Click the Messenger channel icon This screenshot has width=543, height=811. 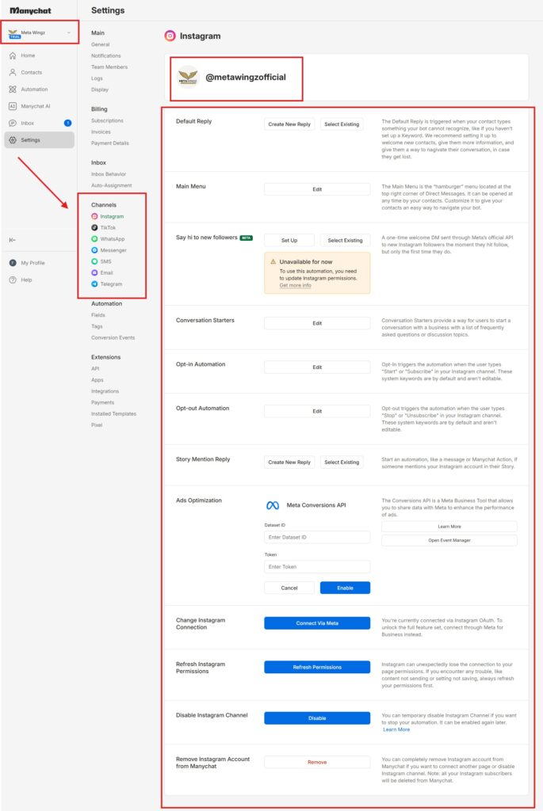94,250
